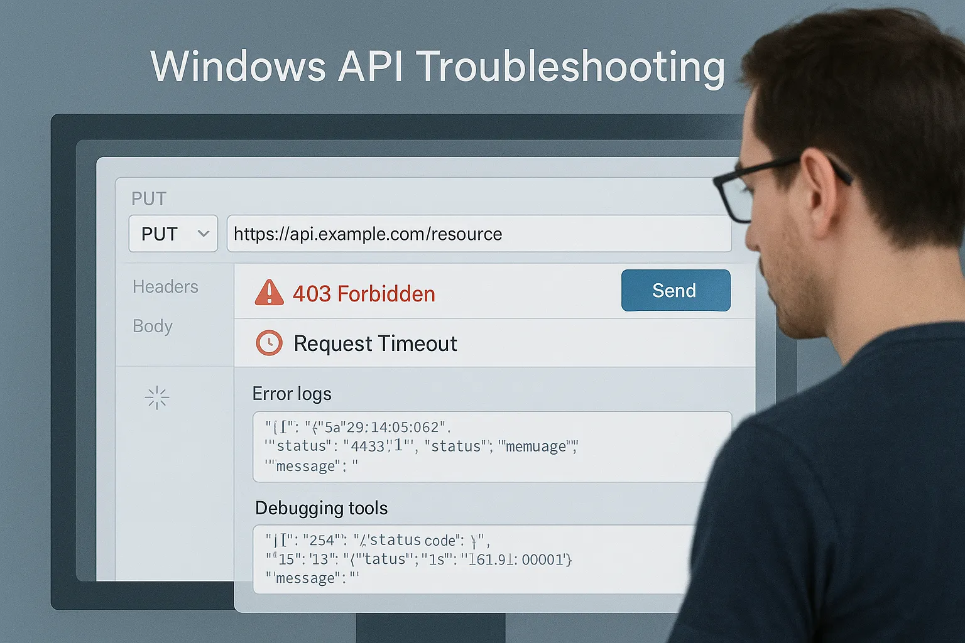This screenshot has width=965, height=643.
Task: Open the Headers tab
Action: point(165,287)
